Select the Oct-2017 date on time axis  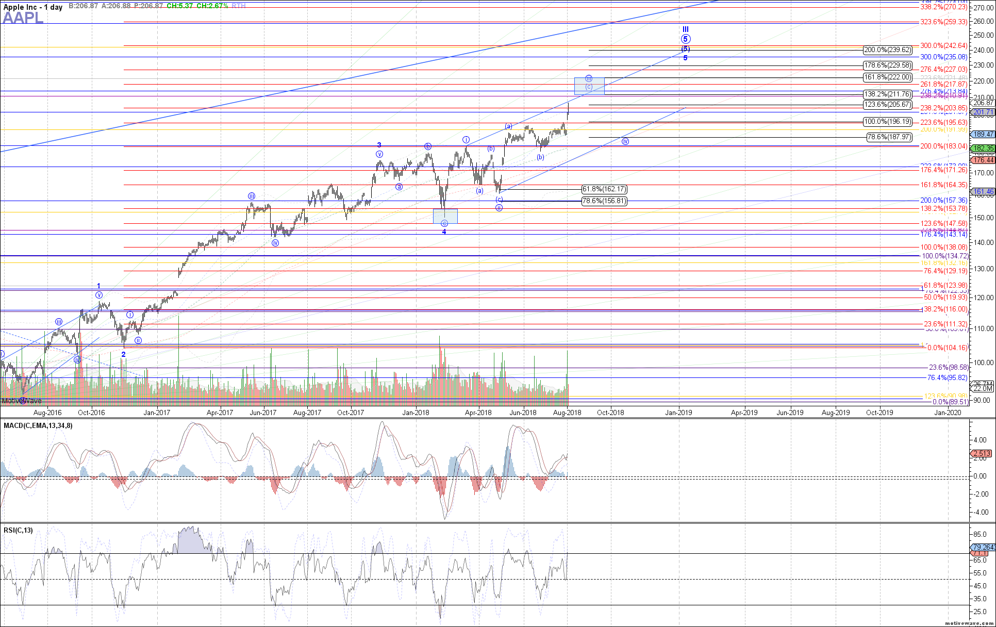click(351, 412)
